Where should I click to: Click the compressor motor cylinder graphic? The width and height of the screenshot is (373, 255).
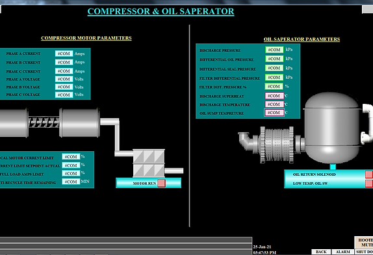coord(79,123)
